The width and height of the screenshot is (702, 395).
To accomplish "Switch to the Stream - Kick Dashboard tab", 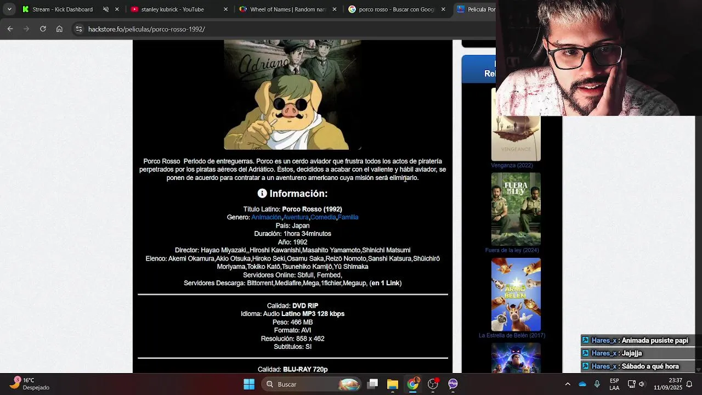I will [62, 9].
